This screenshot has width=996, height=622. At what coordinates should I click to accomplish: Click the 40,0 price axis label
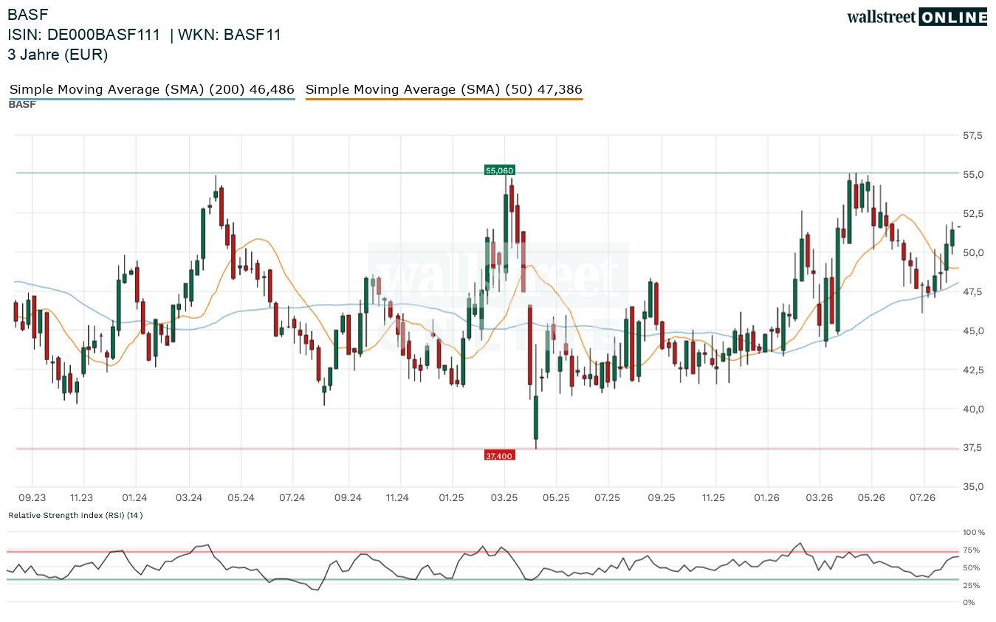(973, 410)
